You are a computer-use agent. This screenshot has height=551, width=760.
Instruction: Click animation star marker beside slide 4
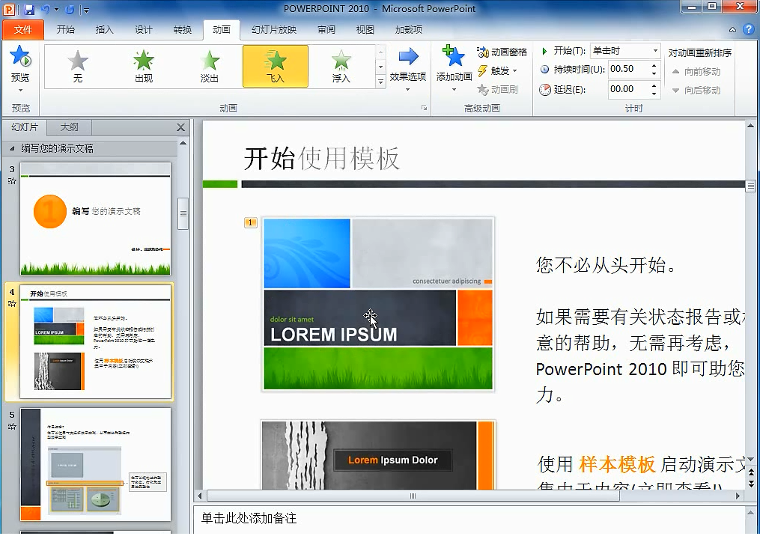[12, 304]
